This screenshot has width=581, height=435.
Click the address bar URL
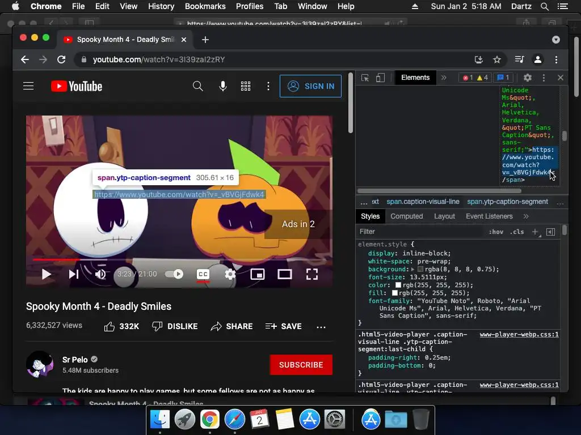click(x=159, y=59)
